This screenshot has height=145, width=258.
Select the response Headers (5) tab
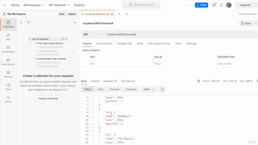(110, 81)
